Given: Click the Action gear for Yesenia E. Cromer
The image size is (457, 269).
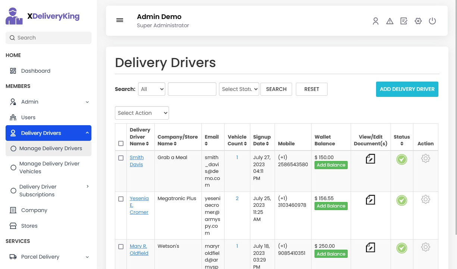Looking at the screenshot, I should [x=426, y=199].
